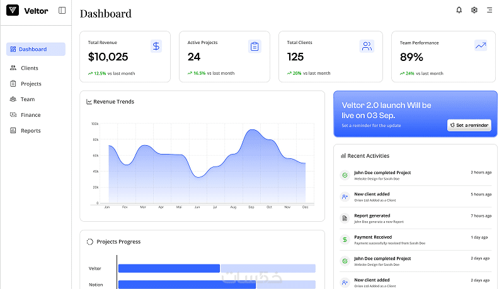504x289 pixels.
Task: Open the Report generated activity item
Action: click(415, 218)
